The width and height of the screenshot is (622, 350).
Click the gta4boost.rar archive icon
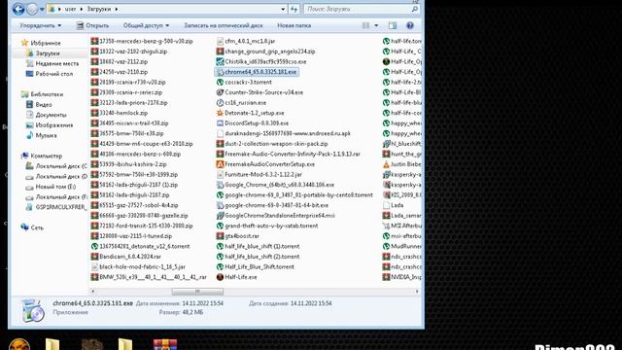point(221,236)
